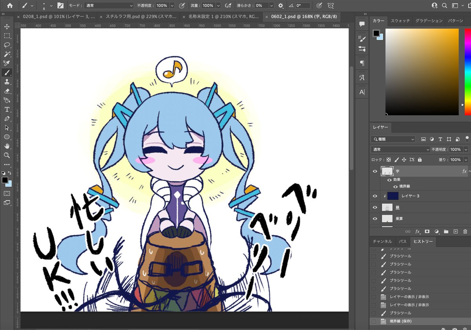Hide the 乗算 layer
Screen dimensions: 471x330
(x=375, y=219)
